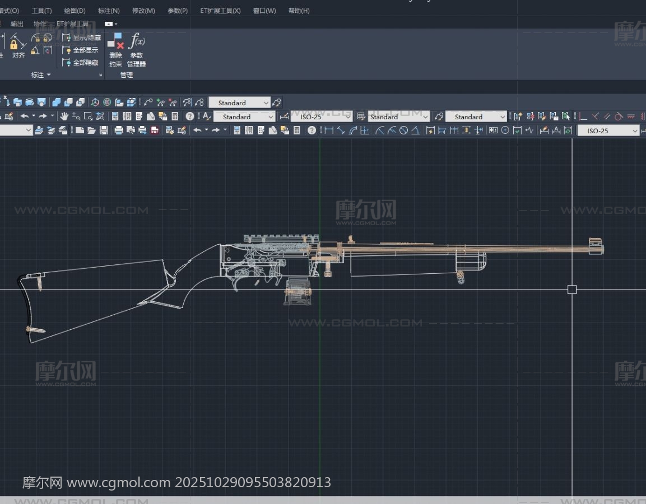
Task: Switch to the 输出 ribbon tab
Action: 17,24
